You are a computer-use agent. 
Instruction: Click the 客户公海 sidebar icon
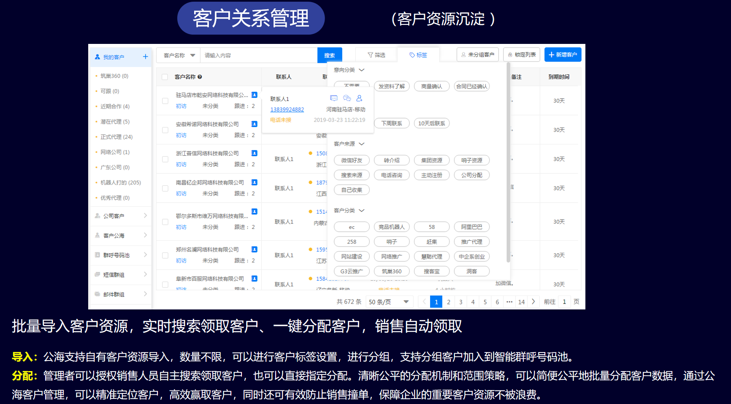pos(97,235)
